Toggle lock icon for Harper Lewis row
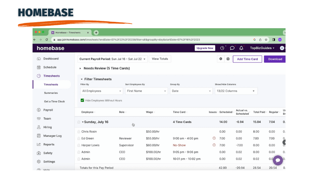 [x=79, y=145]
